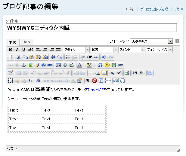The width and height of the screenshot is (186, 156).
Task: Open ブログ記事の管理 link
Action: (154, 9)
